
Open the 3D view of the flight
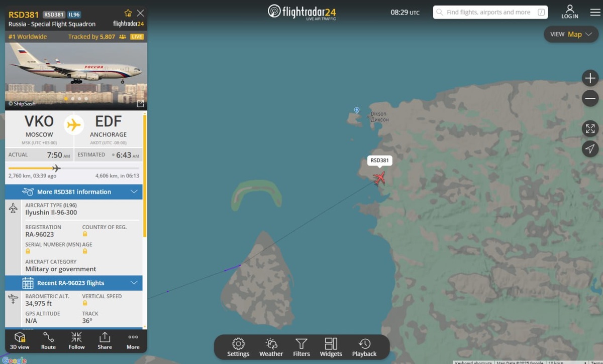pos(20,340)
